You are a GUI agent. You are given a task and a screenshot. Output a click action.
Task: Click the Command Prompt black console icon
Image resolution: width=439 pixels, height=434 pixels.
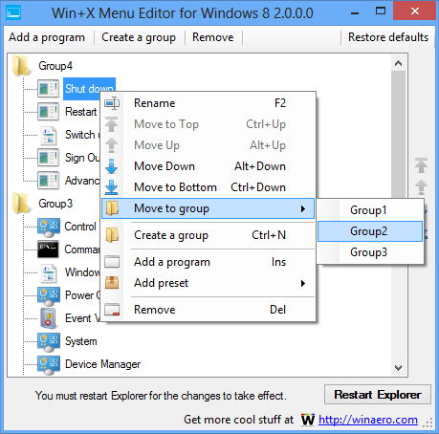coord(48,250)
